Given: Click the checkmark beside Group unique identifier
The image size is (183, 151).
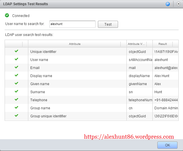Looking at the screenshot, I should [x=16, y=116].
